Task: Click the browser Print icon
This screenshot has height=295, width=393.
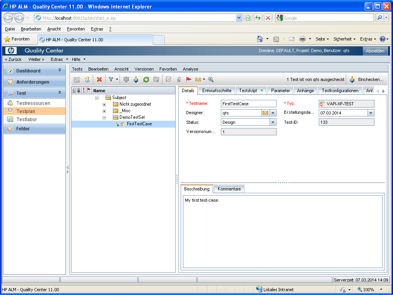Action: coord(302,39)
